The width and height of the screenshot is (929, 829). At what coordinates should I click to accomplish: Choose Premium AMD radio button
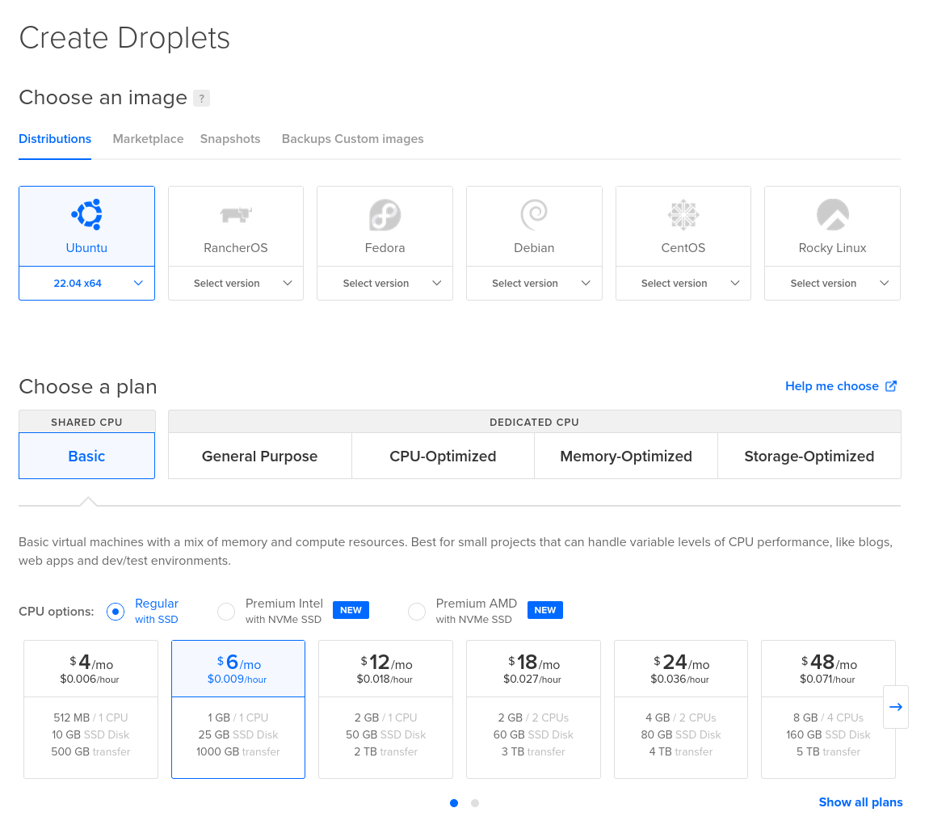click(417, 612)
